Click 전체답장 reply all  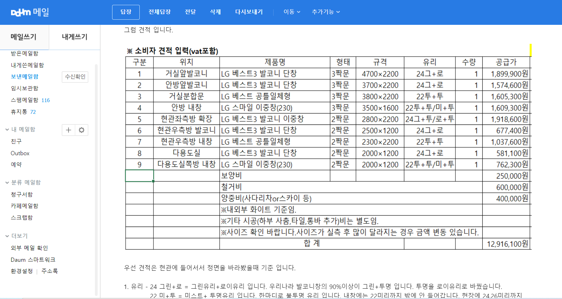pos(159,12)
